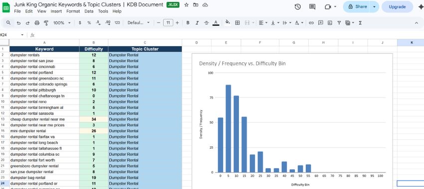Insert a chart

pos(330,23)
